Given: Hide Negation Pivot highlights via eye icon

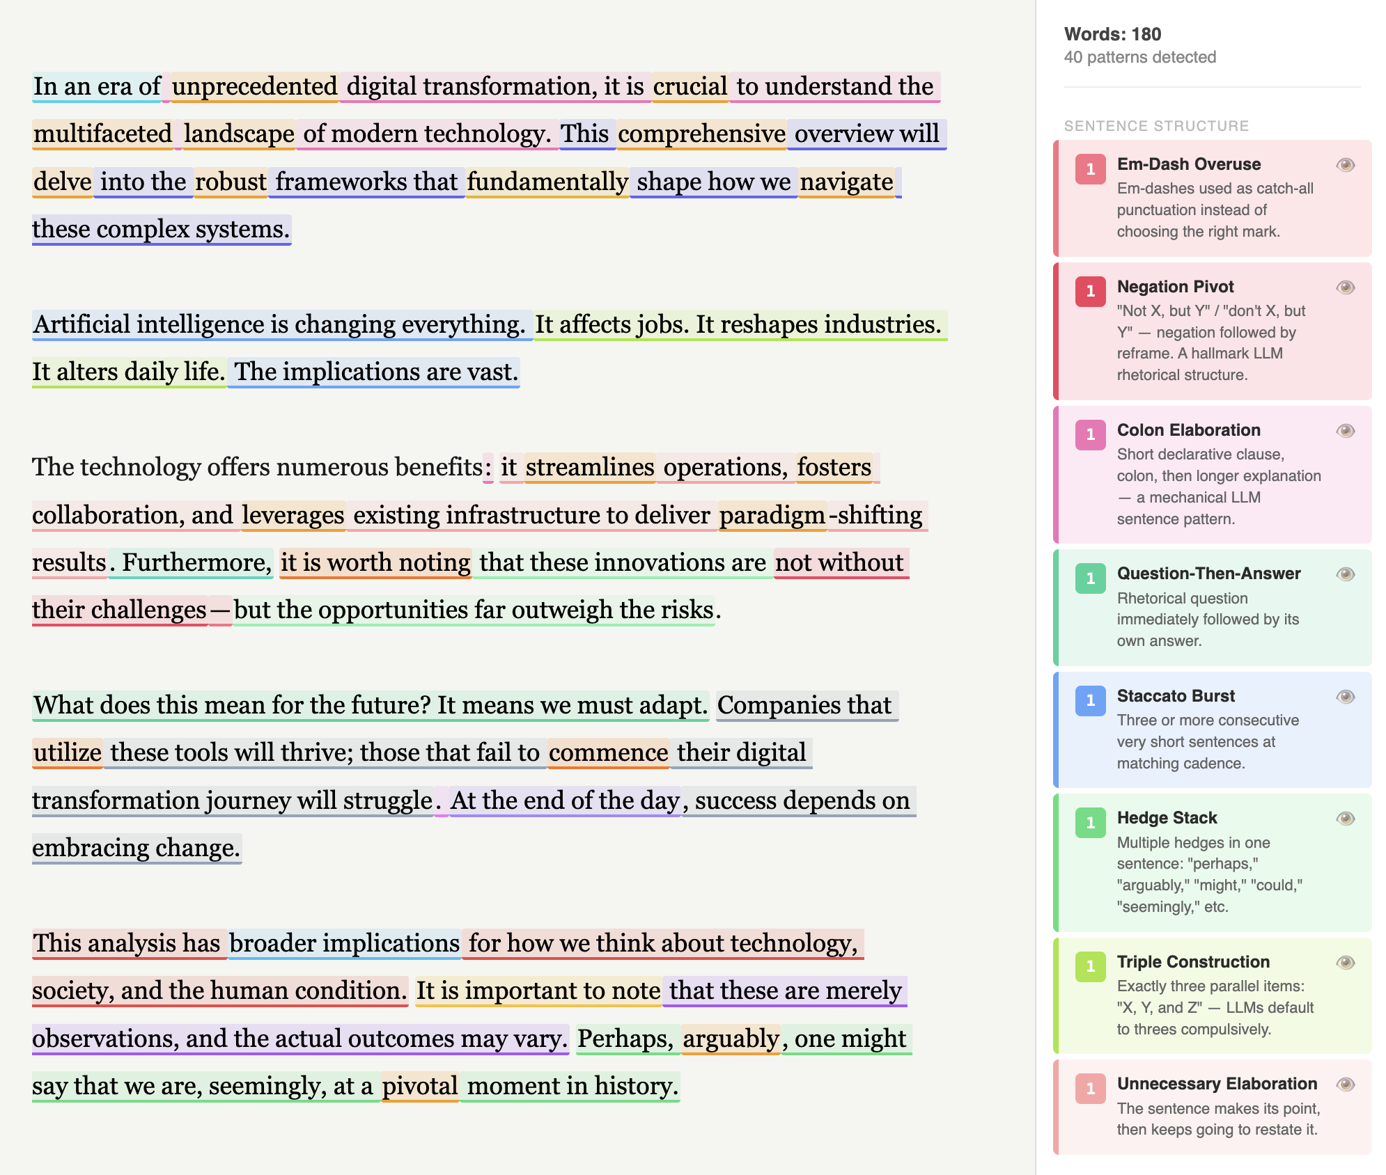Looking at the screenshot, I should pyautogui.click(x=1345, y=287).
